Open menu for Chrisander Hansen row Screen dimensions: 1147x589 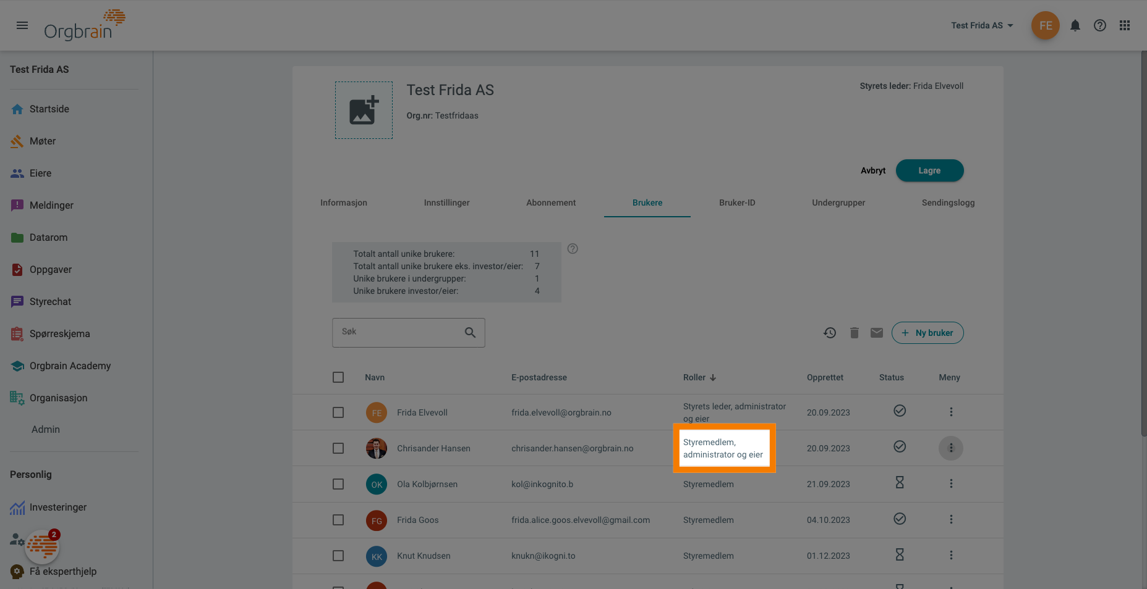pyautogui.click(x=951, y=448)
